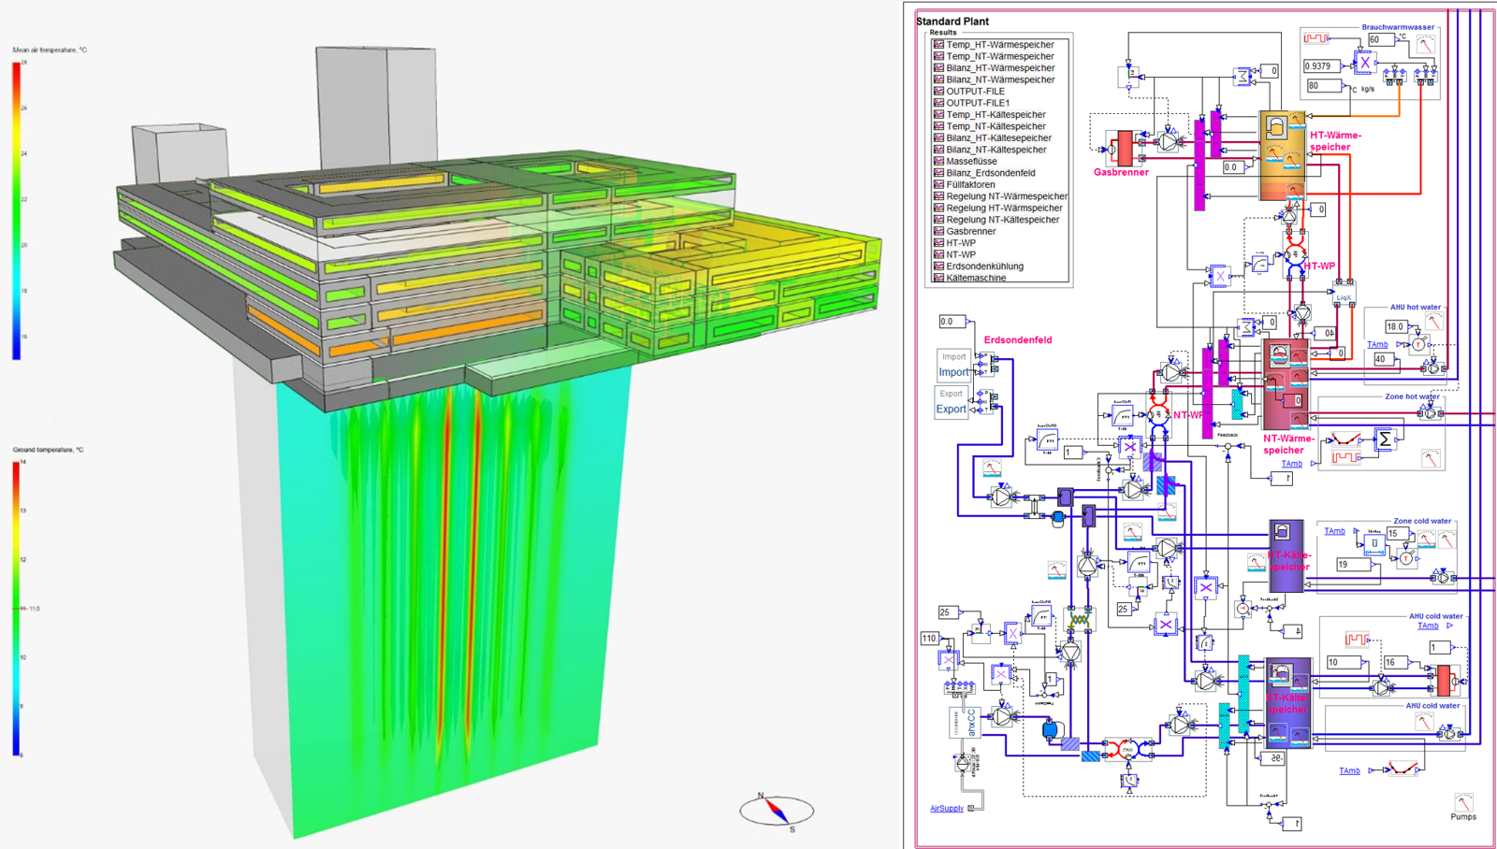1497x849 pixels.
Task: Click the Import block of Erdsondenfeld
Action: [953, 366]
